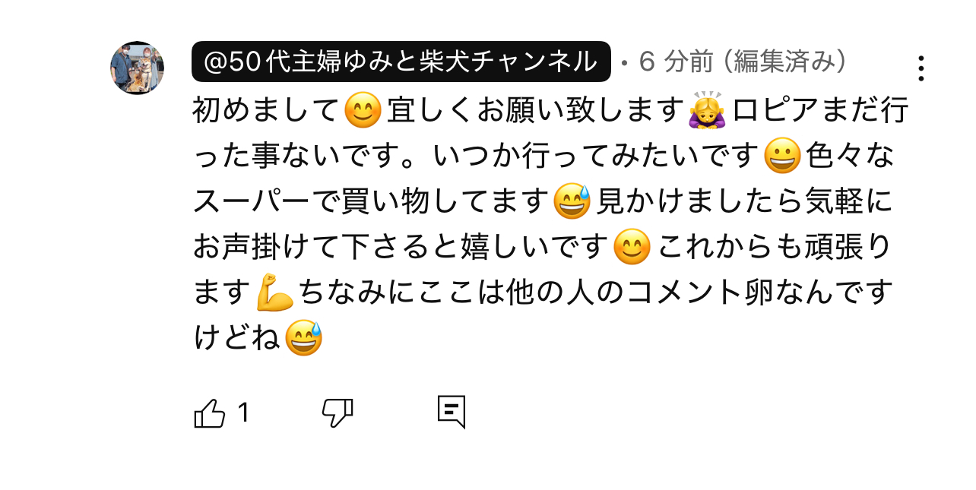Click the flexed bicep emoji
This screenshot has height=490, width=976.
tap(274, 292)
